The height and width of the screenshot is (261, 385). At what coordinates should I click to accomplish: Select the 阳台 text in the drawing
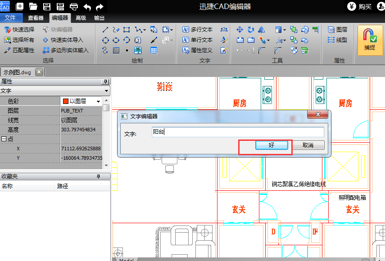coord(164,86)
